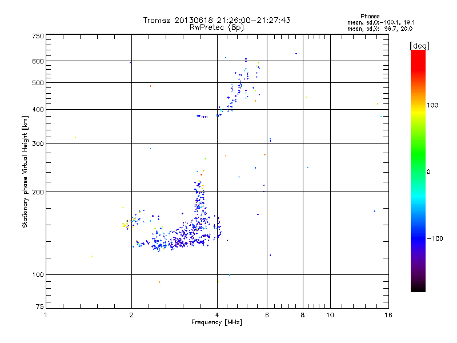457x343 pixels.
Task: Click the x-axis tick label '8'
Action: coord(303,315)
